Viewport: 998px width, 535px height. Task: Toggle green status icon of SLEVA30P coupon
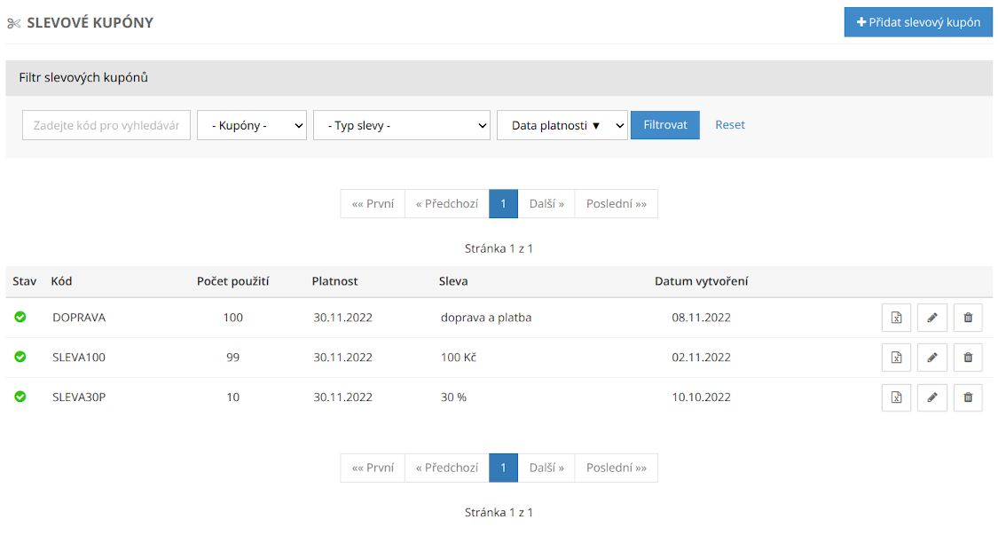(20, 397)
